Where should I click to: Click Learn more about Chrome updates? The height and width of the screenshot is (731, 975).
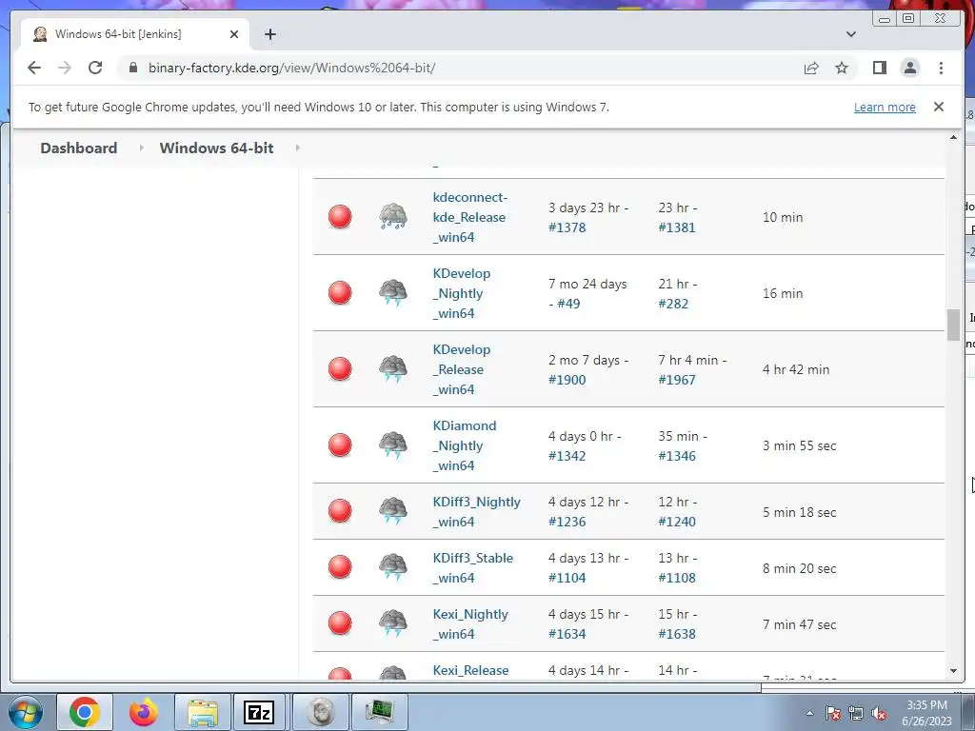point(885,107)
